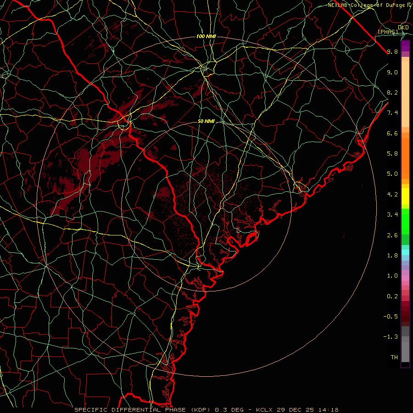Pick the bright green segment of color bar
Viewport: 413px width, 413px height.
tap(405, 222)
